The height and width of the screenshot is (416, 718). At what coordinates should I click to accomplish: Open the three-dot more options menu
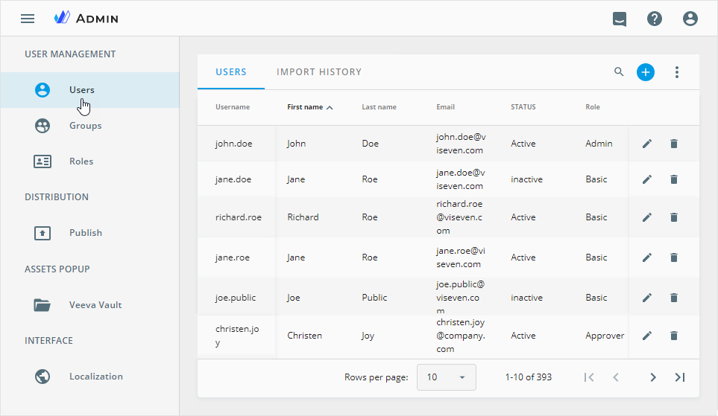[x=677, y=72]
